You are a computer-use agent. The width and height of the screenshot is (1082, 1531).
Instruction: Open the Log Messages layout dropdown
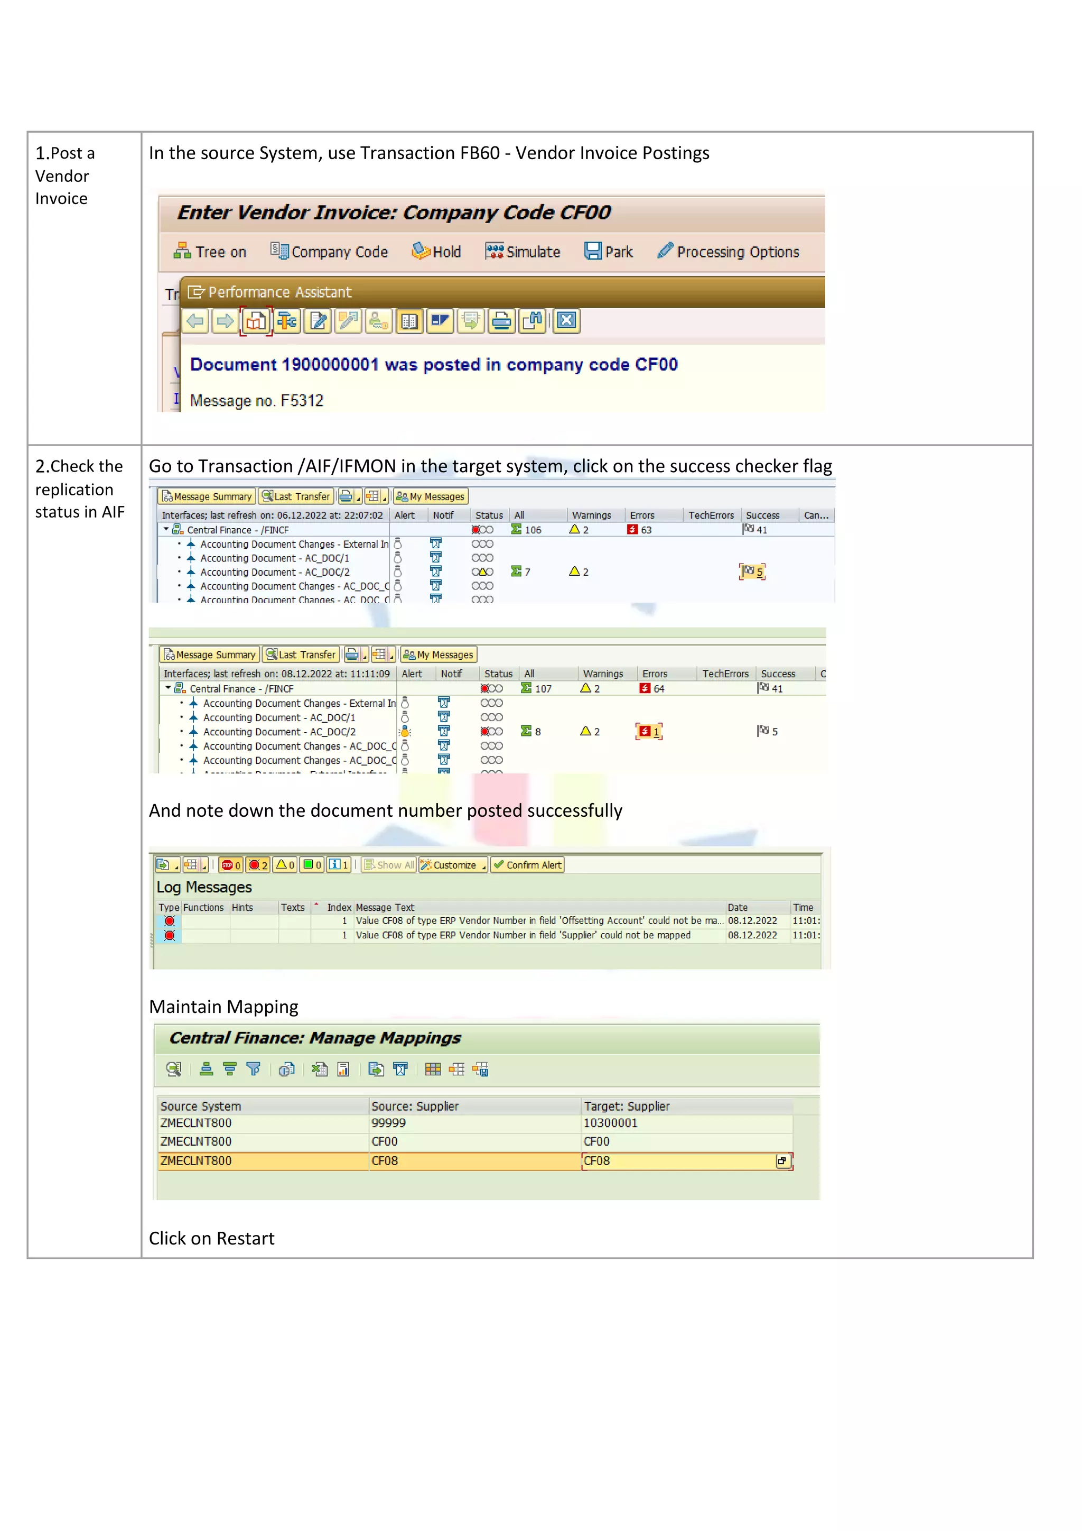point(195,865)
